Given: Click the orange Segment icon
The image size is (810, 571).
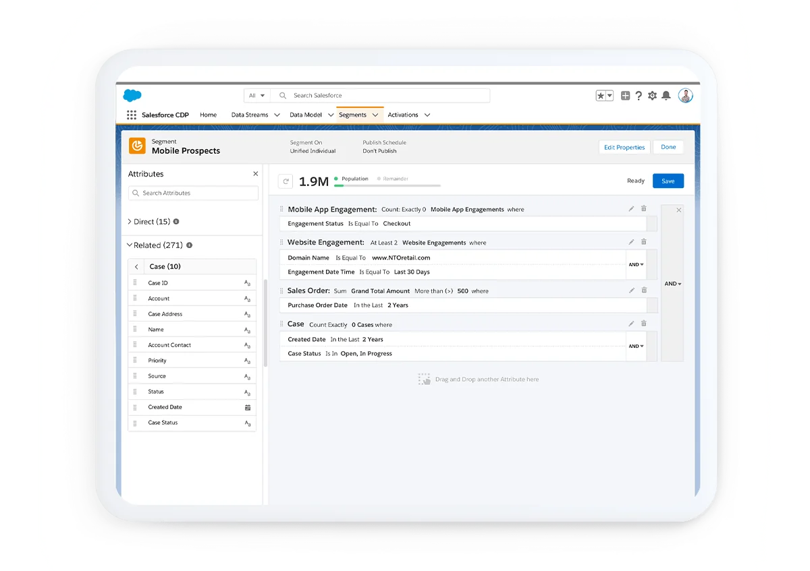Looking at the screenshot, I should point(137,146).
